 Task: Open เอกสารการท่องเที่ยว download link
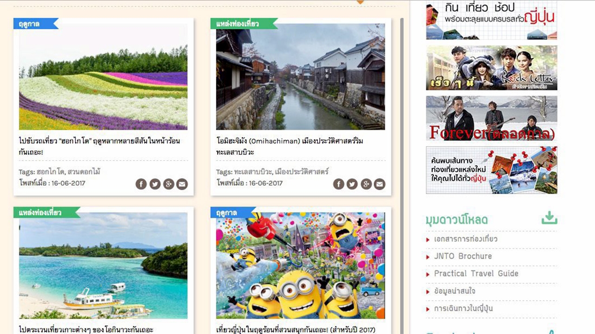tap(465, 239)
